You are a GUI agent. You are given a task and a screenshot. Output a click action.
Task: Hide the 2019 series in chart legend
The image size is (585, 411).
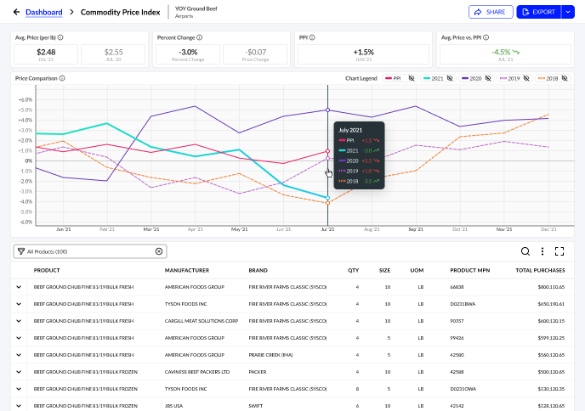pos(526,78)
